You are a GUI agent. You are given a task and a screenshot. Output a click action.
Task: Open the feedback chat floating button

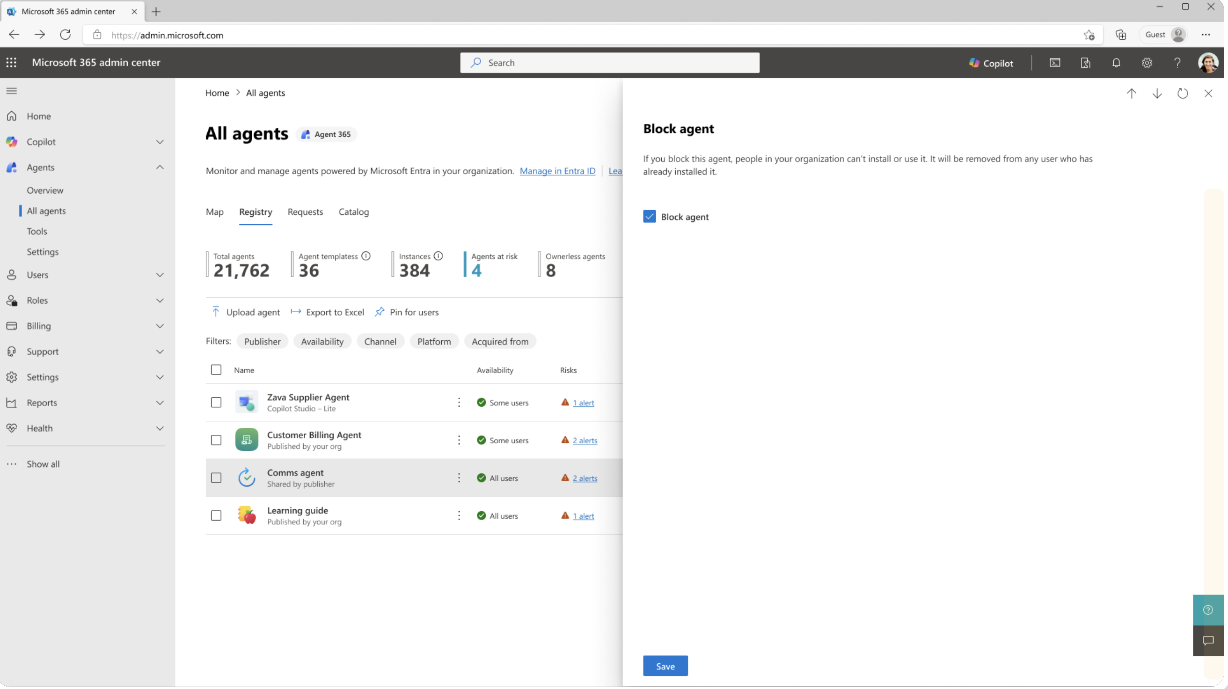1208,641
